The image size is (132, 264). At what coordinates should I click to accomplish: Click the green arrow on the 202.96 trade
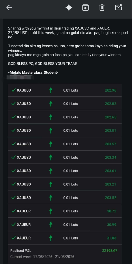click(x=51, y=90)
